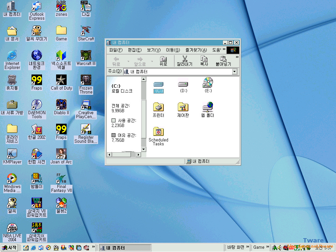Viewport: 336px width, 252px height.
Task: Open the 즐겨찾기(A) menu
Action: (196, 50)
